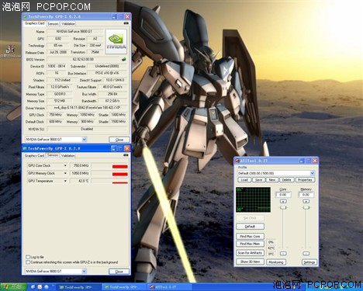Image resolution: width=363 pixels, height=291 pixels.
Task: Enable the Log to file checkbox
Action: (x=28, y=257)
